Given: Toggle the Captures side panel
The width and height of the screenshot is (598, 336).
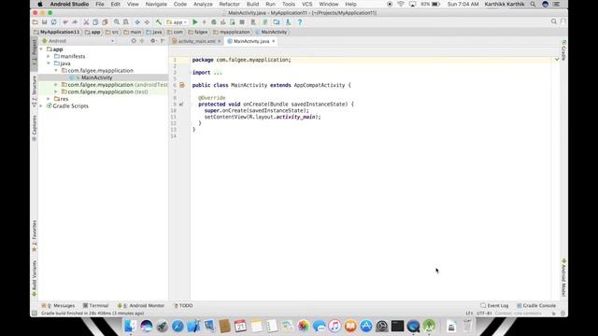Looking at the screenshot, I should pos(34,129).
